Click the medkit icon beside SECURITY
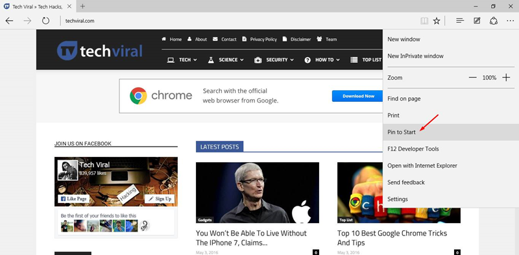 (x=258, y=60)
